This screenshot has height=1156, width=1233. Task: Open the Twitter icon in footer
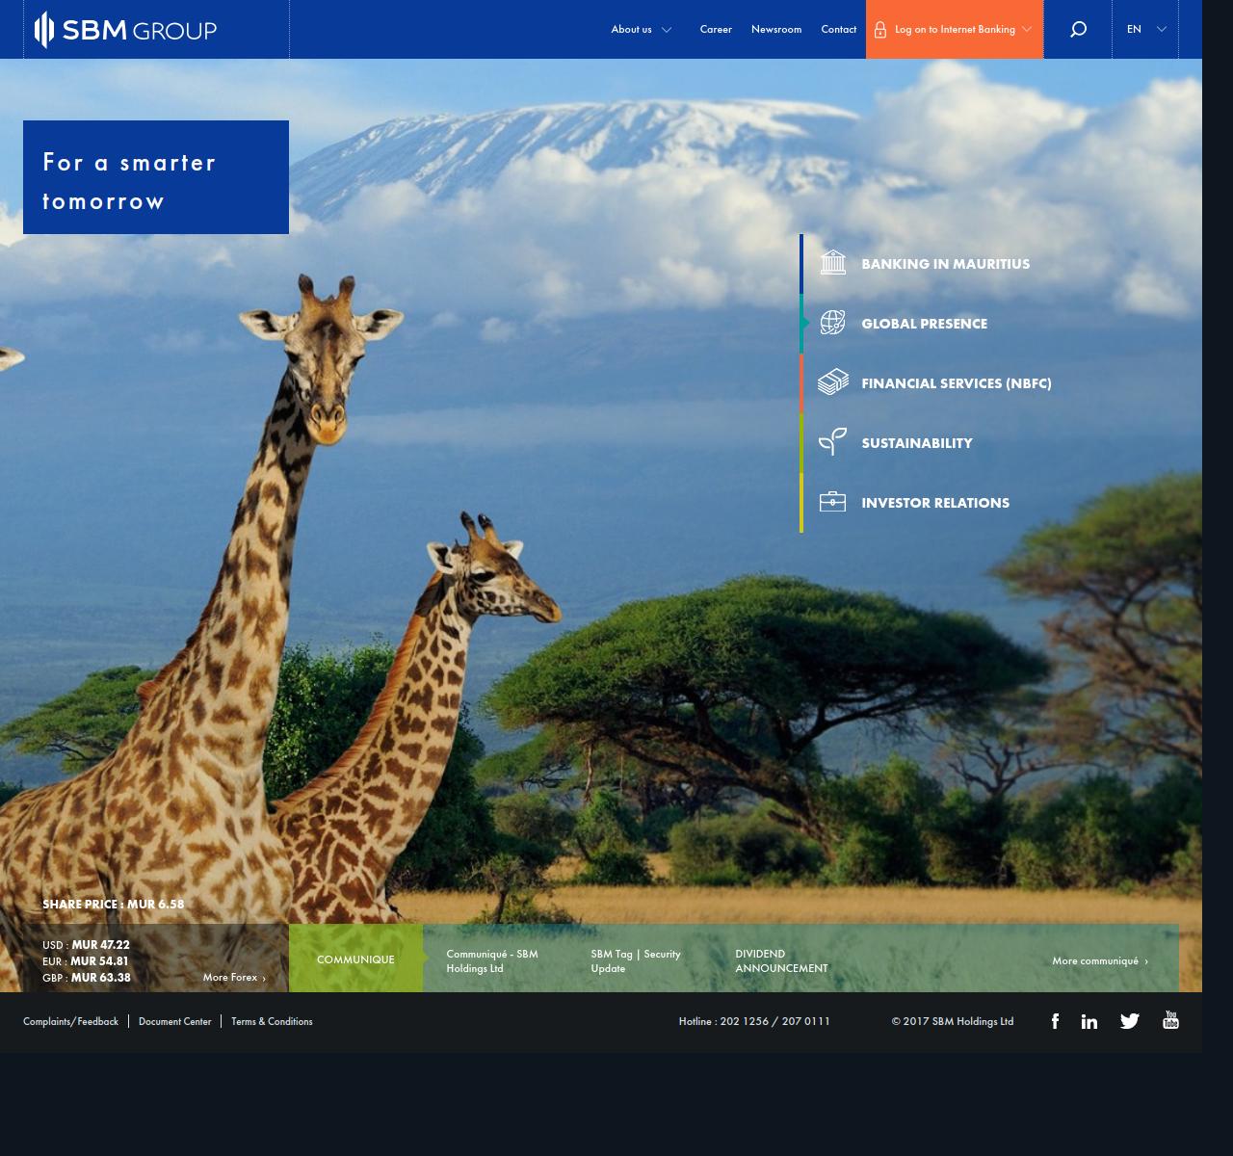pyautogui.click(x=1129, y=1021)
